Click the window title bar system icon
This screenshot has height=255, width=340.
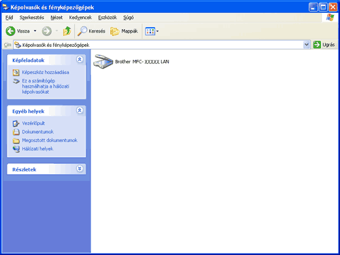tap(5, 7)
